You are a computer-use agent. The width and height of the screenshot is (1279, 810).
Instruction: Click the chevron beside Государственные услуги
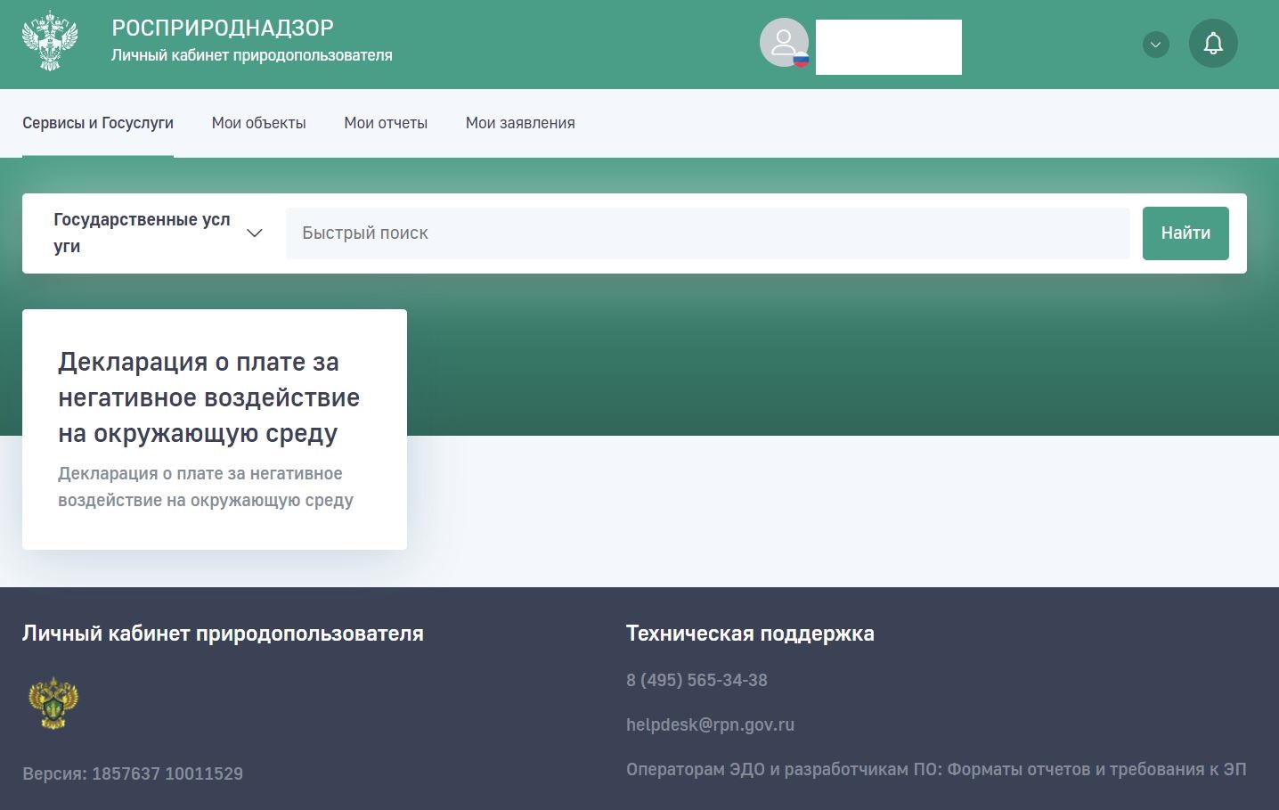point(254,233)
